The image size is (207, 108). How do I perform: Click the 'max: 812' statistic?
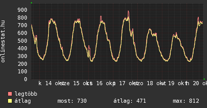pos(186,101)
